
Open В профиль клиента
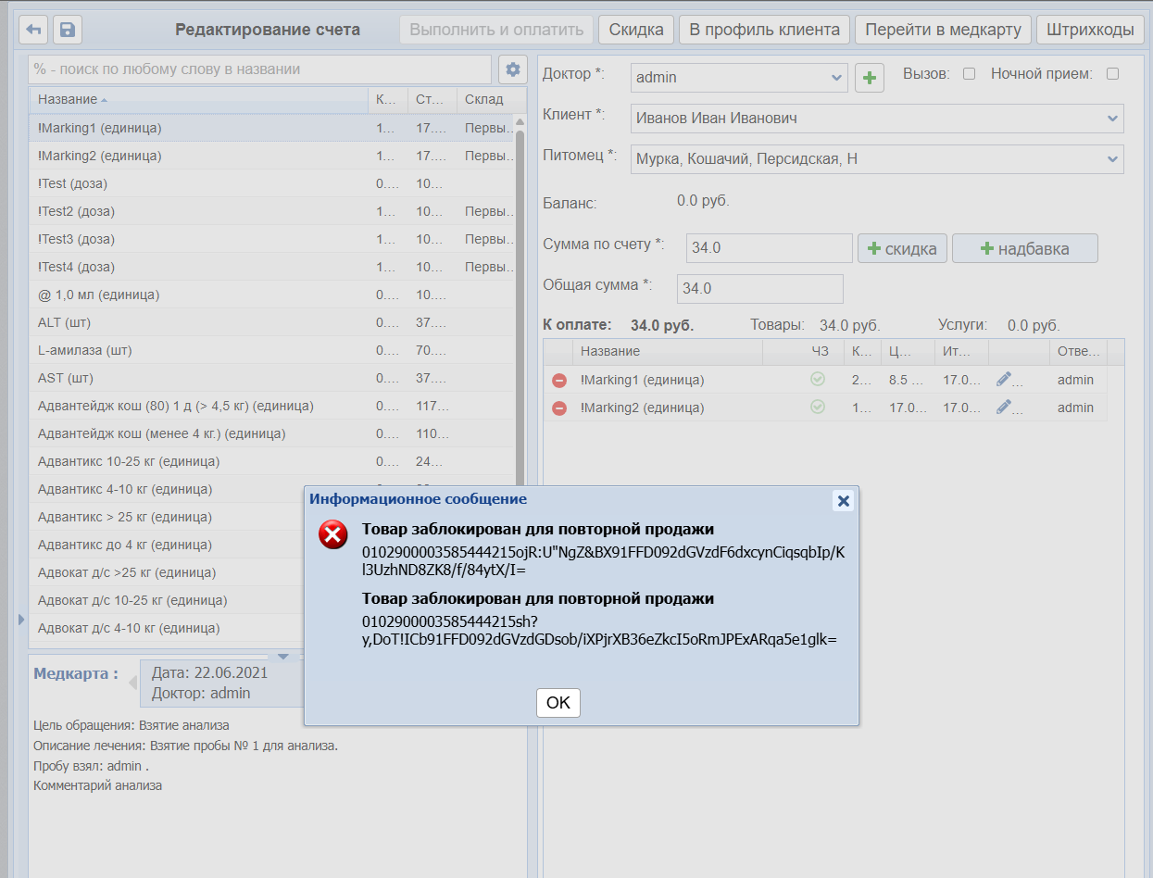point(764,30)
